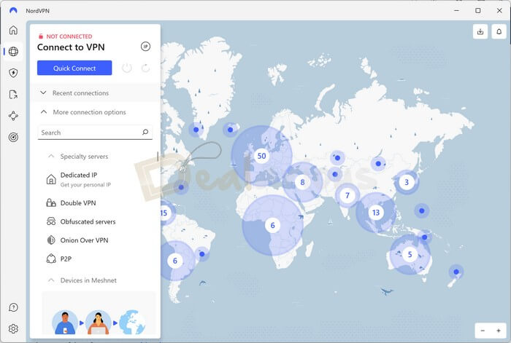The image size is (511, 343).
Task: Click the Iceland server dot
Action: click(x=230, y=130)
